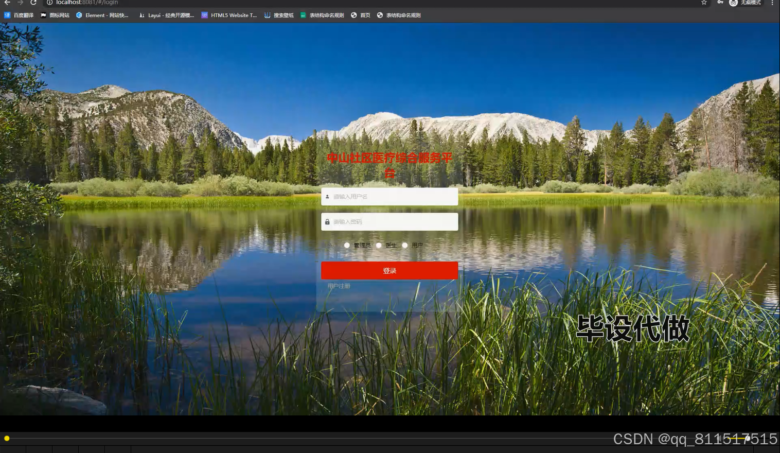Select the 管理员 role radio button
Image resolution: width=780 pixels, height=453 pixels.
347,246
